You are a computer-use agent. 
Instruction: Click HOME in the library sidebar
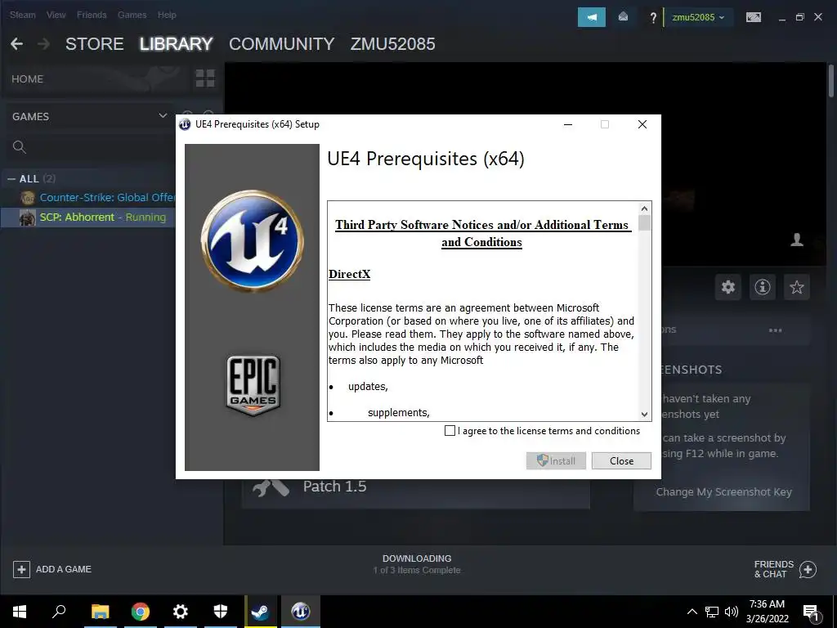pyautogui.click(x=28, y=79)
